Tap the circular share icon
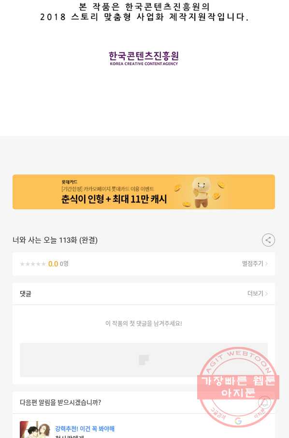Image resolution: width=289 pixels, height=438 pixels. [x=268, y=240]
